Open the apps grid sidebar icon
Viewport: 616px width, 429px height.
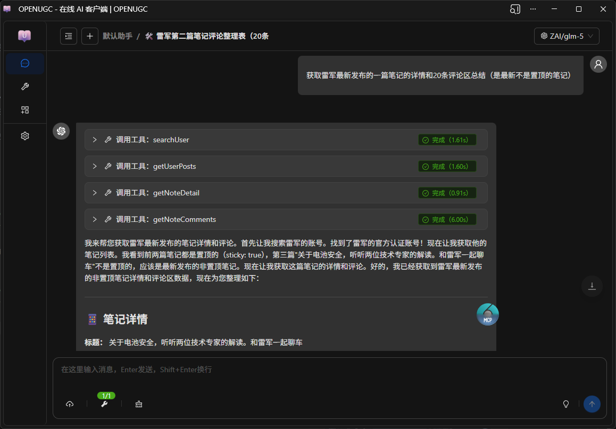(25, 110)
